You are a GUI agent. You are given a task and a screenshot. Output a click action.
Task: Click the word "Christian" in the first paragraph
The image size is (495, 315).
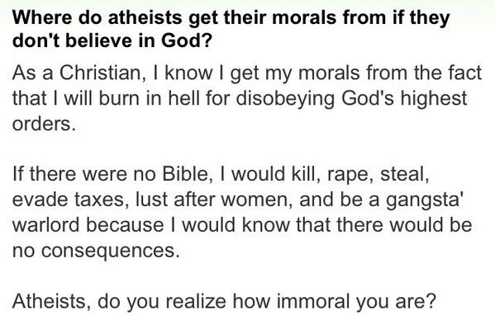pyautogui.click(x=101, y=73)
